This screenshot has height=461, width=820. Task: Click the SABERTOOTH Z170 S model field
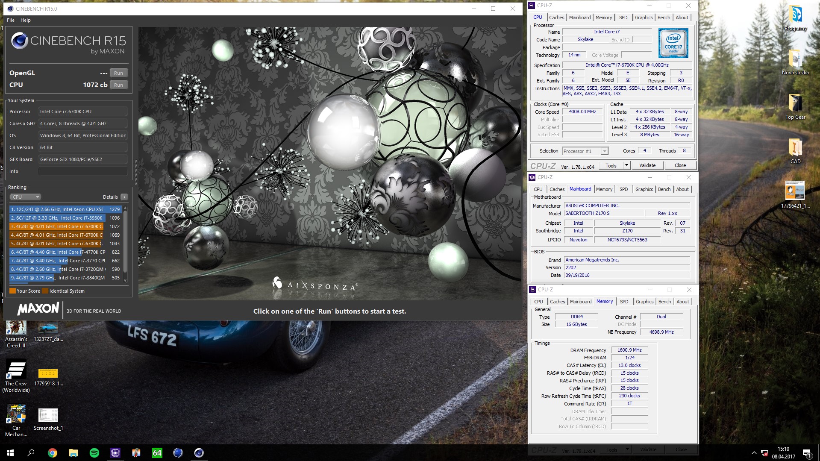pos(604,213)
